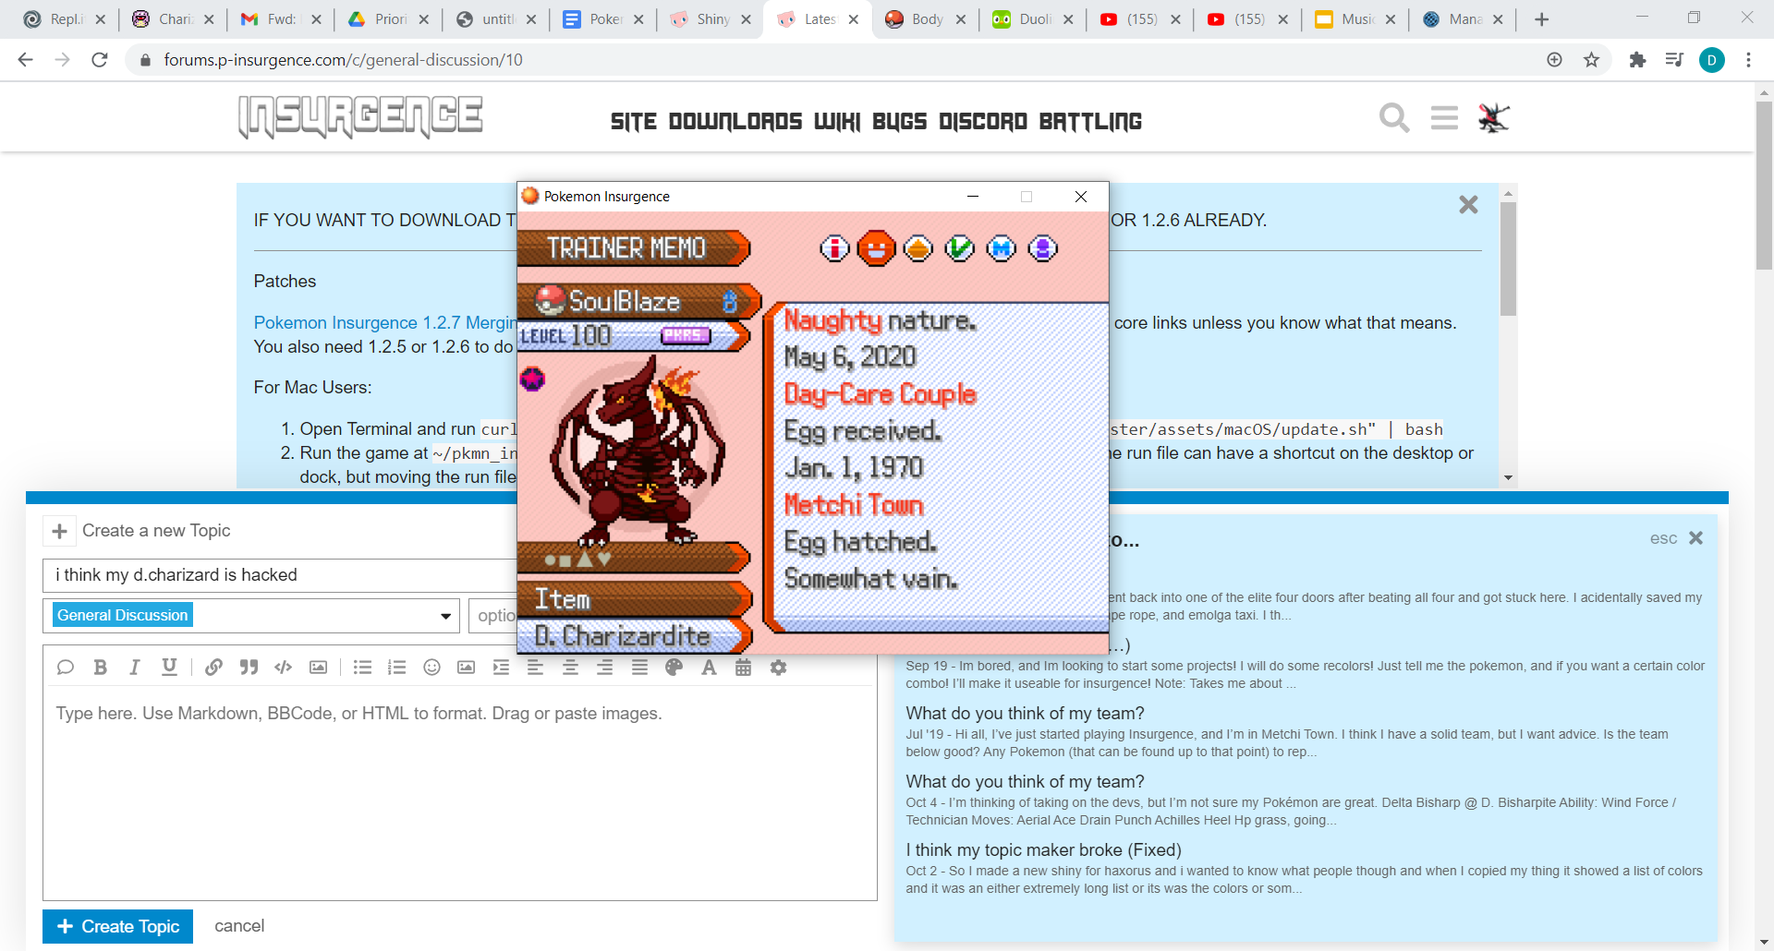This screenshot has height=951, width=1774.
Task: Click in the post body text area
Action: tap(459, 794)
